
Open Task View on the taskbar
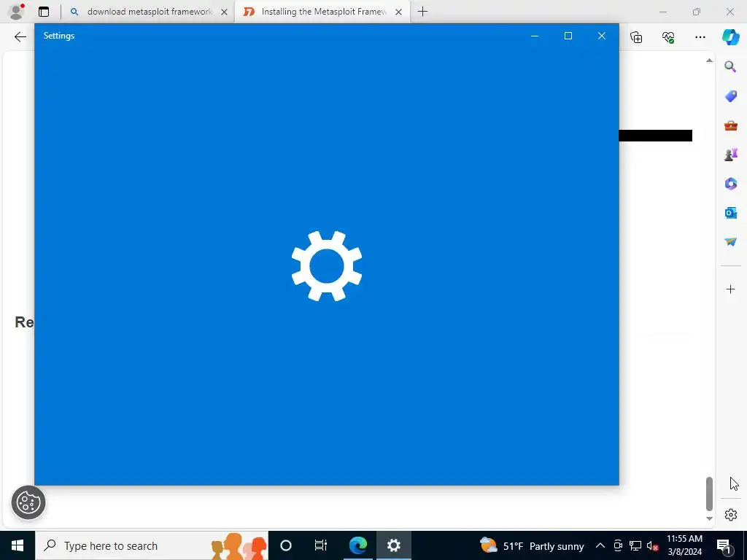pyautogui.click(x=321, y=545)
